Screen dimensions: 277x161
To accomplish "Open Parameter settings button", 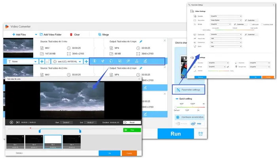I will coord(188,90).
